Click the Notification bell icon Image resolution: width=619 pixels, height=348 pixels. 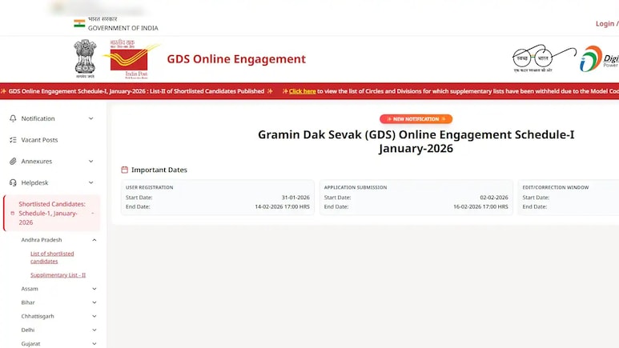pos(13,118)
